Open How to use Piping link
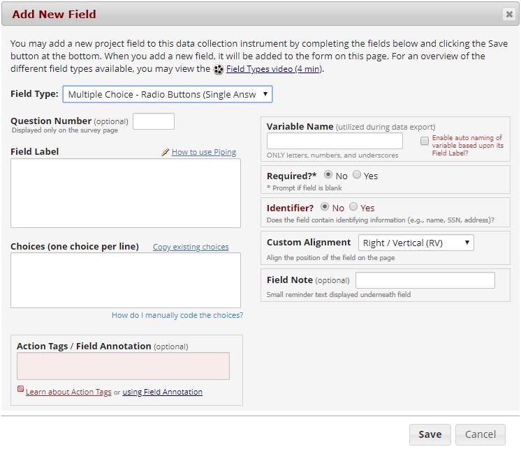This screenshot has width=521, height=449. [204, 152]
